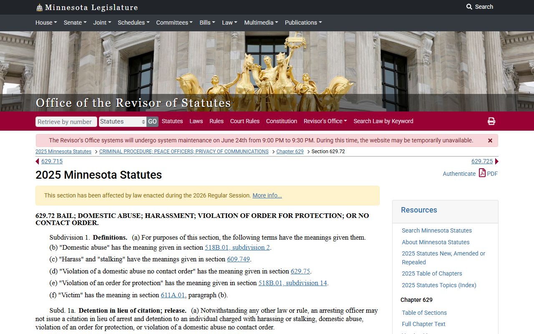
Task: Go to previous section using the left arrow
Action: point(37,162)
